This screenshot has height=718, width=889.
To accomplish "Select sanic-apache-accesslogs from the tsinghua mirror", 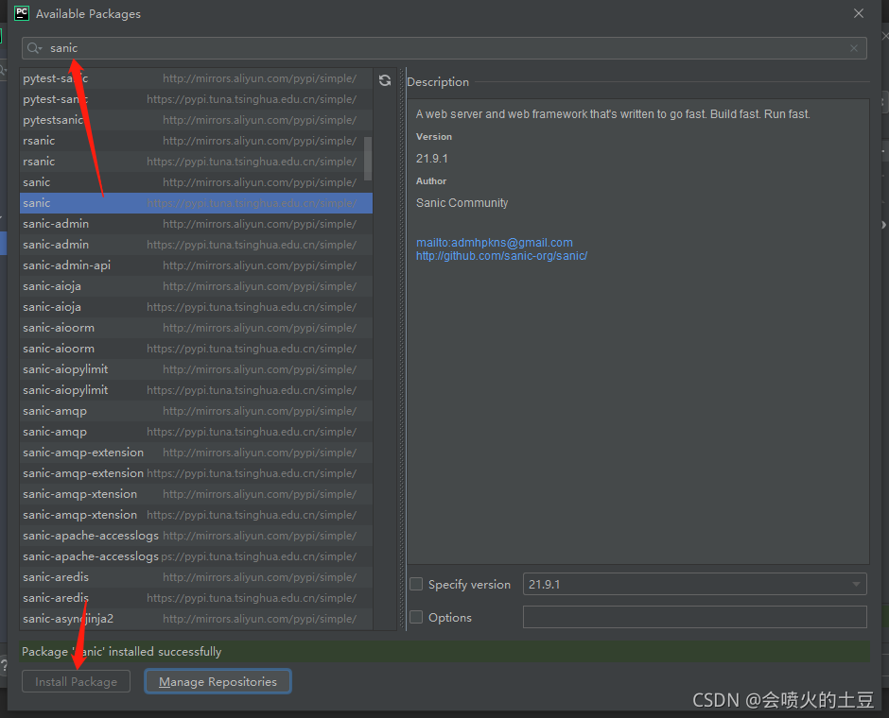I will click(x=196, y=556).
